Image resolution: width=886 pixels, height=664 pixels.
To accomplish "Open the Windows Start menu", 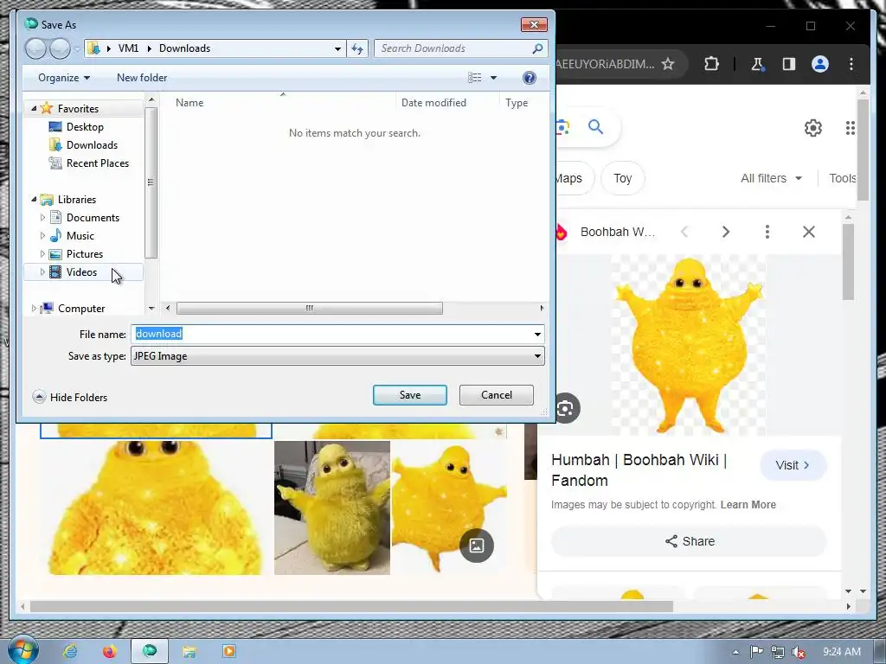I will (22, 650).
